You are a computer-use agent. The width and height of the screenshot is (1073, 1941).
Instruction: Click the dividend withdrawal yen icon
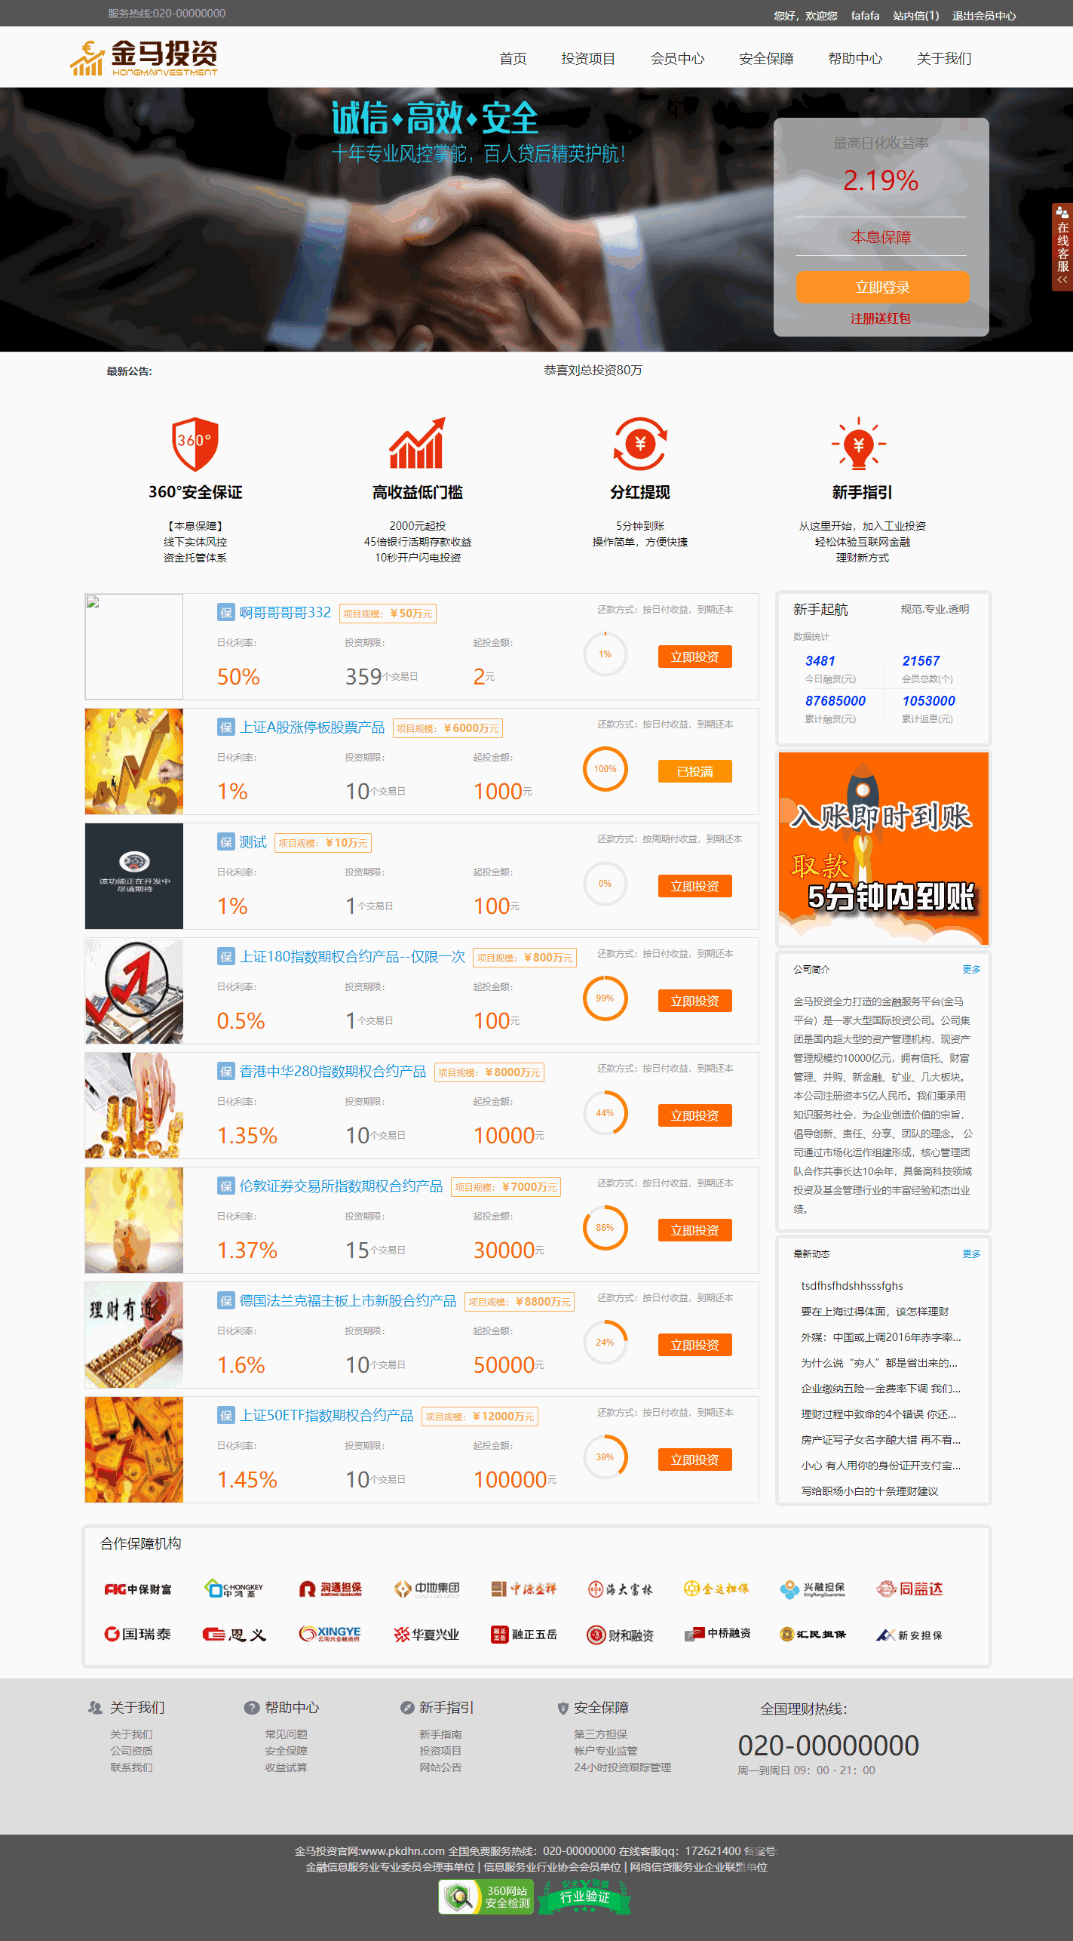click(640, 444)
